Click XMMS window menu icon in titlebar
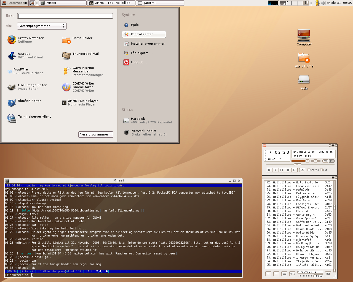The width and height of the screenshot is (353, 282). pos(264,146)
